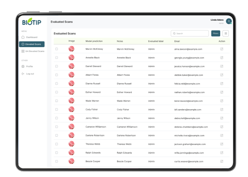The image size is (248, 177).
Task: Select Elevated Scans in the sidebar
Action: click(32, 44)
